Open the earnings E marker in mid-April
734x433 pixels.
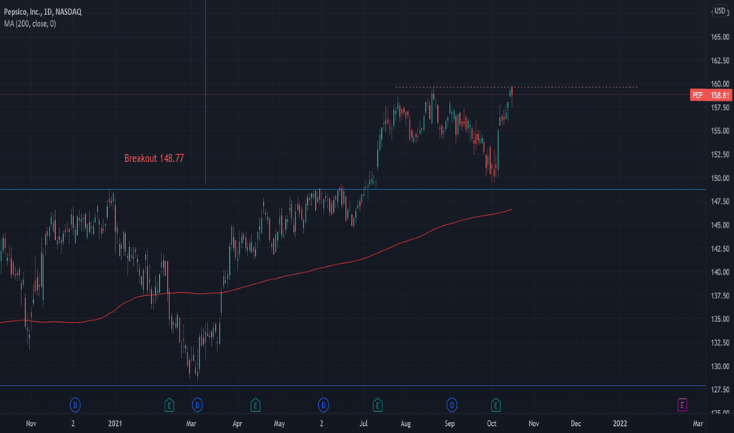pos(255,405)
